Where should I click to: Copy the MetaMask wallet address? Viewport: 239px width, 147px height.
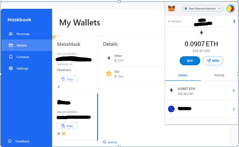pos(67,79)
